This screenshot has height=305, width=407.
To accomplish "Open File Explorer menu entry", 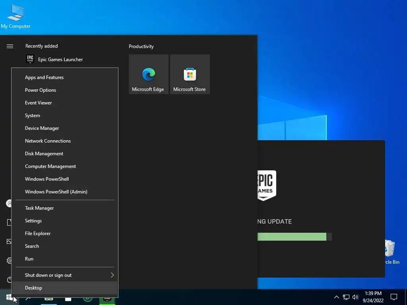I will 65,234.
